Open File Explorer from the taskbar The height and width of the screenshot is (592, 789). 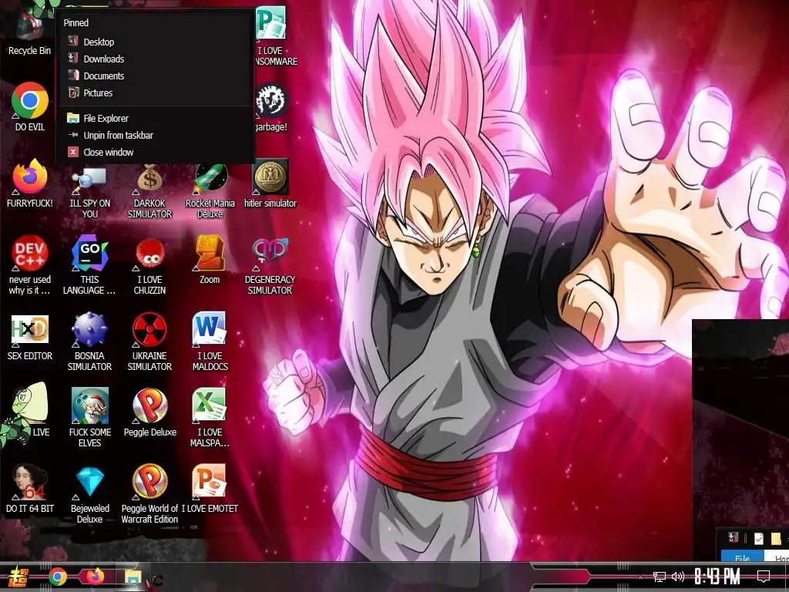click(x=133, y=577)
